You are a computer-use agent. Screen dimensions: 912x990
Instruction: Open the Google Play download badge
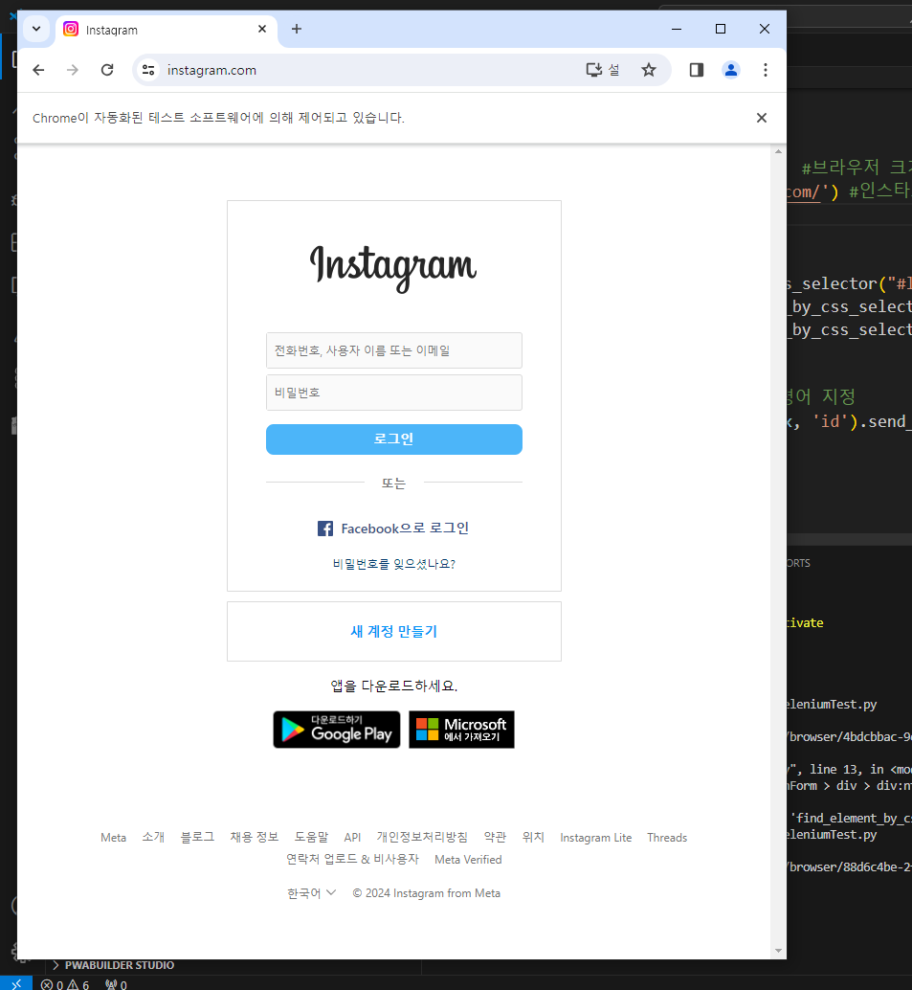pos(337,730)
